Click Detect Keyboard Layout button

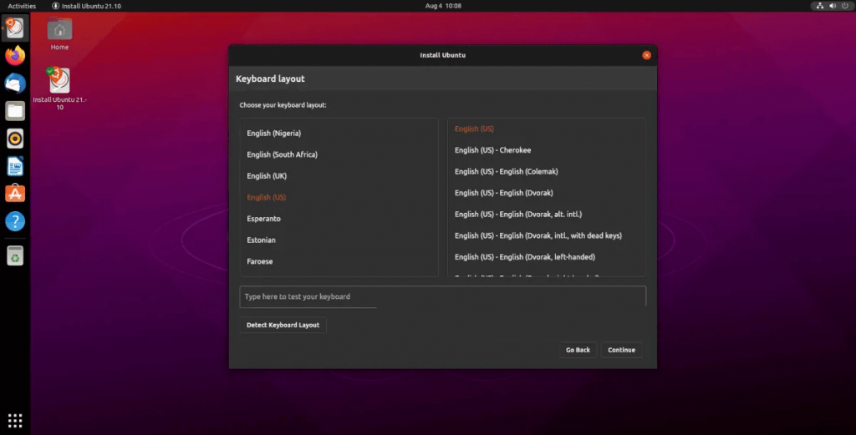pos(283,325)
